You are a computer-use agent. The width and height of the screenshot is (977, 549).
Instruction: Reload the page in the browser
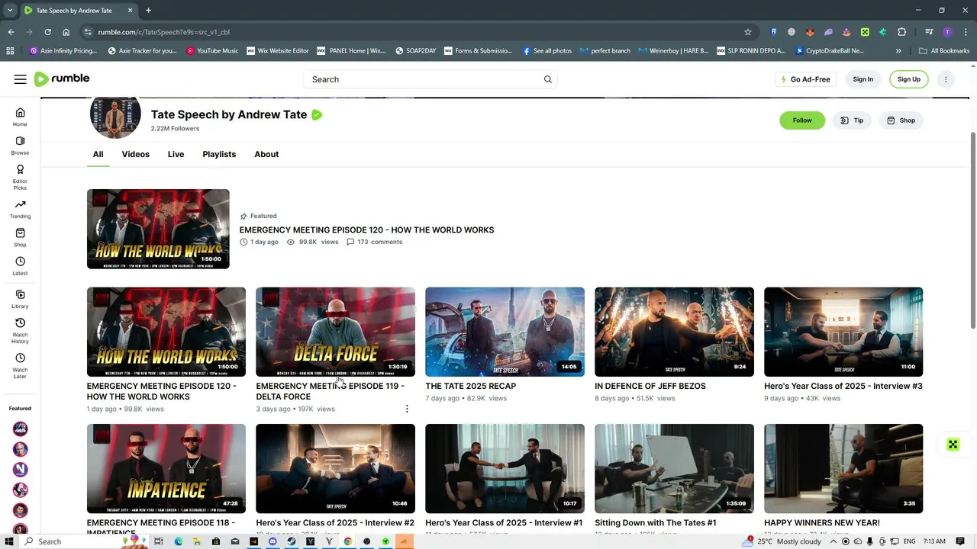point(47,32)
